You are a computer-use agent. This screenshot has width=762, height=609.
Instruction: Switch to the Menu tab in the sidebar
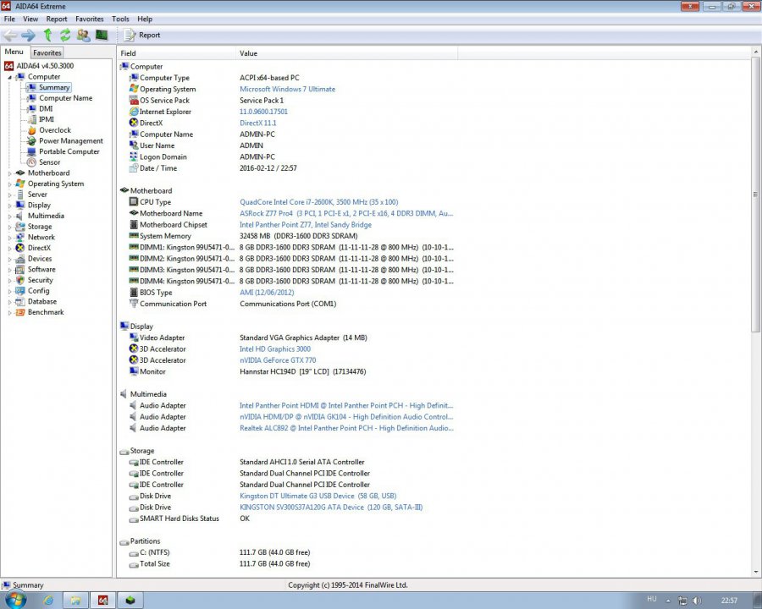(x=14, y=52)
